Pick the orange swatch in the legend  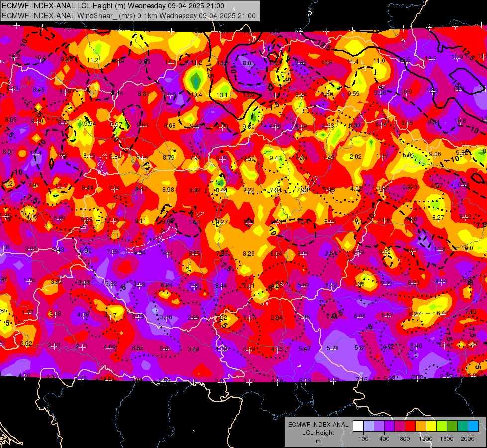point(420,426)
